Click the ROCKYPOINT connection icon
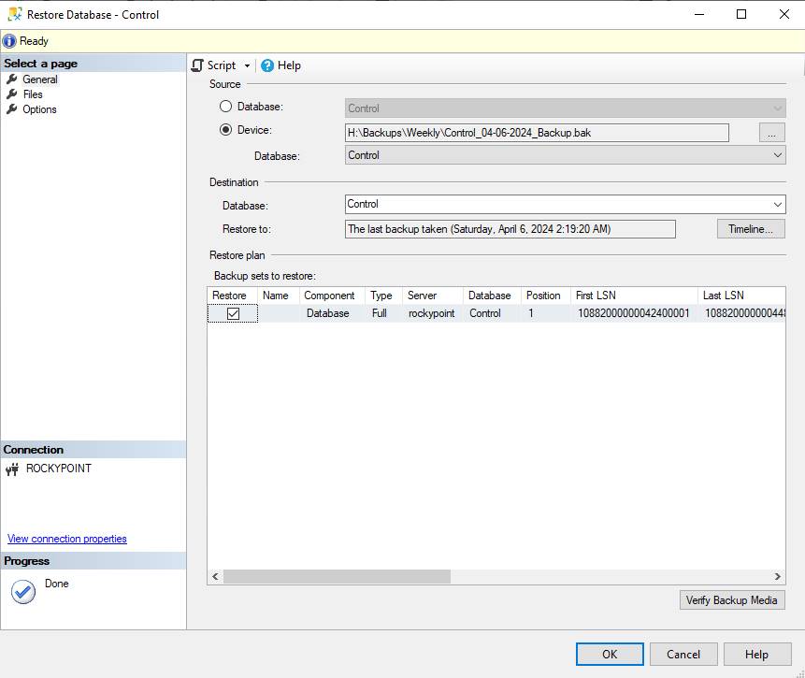This screenshot has width=805, height=678. tap(12, 469)
